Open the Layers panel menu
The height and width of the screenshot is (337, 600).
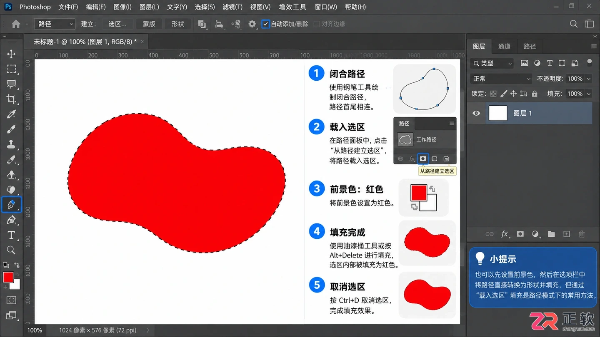(x=594, y=46)
